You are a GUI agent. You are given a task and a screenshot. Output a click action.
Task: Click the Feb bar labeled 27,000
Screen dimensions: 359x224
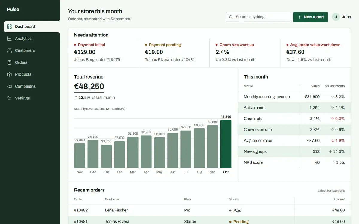click(120, 155)
